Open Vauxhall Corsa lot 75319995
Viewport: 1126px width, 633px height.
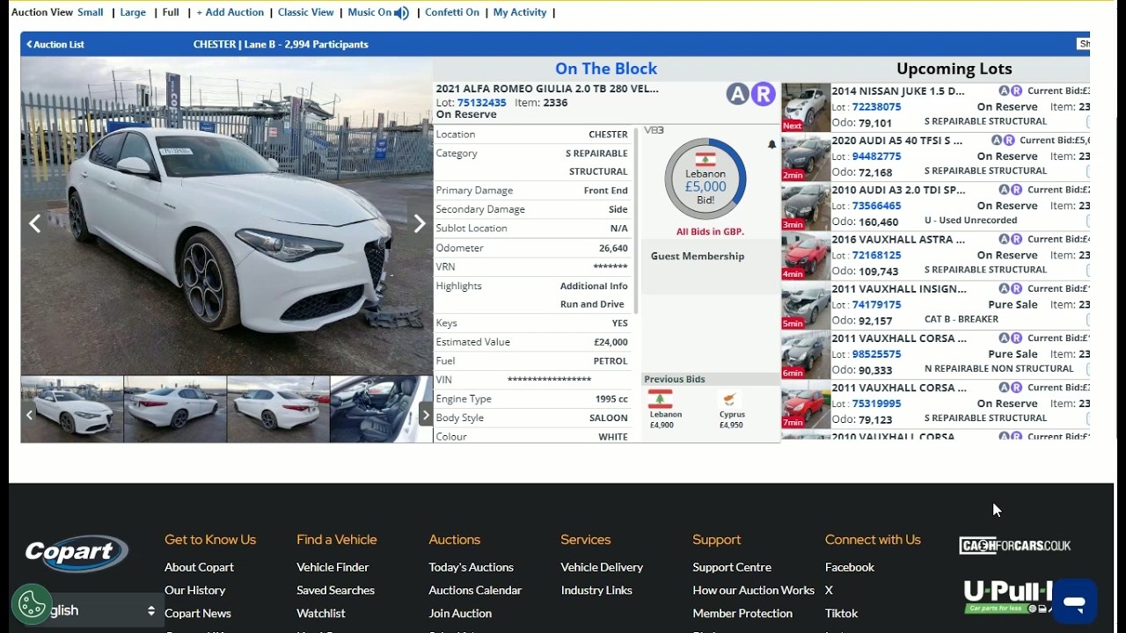[x=876, y=404]
